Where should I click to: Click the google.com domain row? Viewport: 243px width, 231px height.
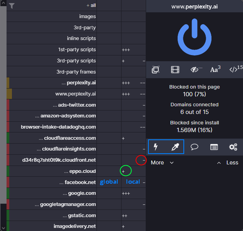pos(52,193)
